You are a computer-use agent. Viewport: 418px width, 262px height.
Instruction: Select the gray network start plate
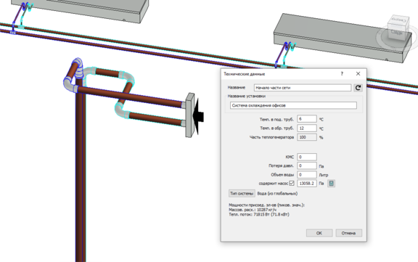190,115
